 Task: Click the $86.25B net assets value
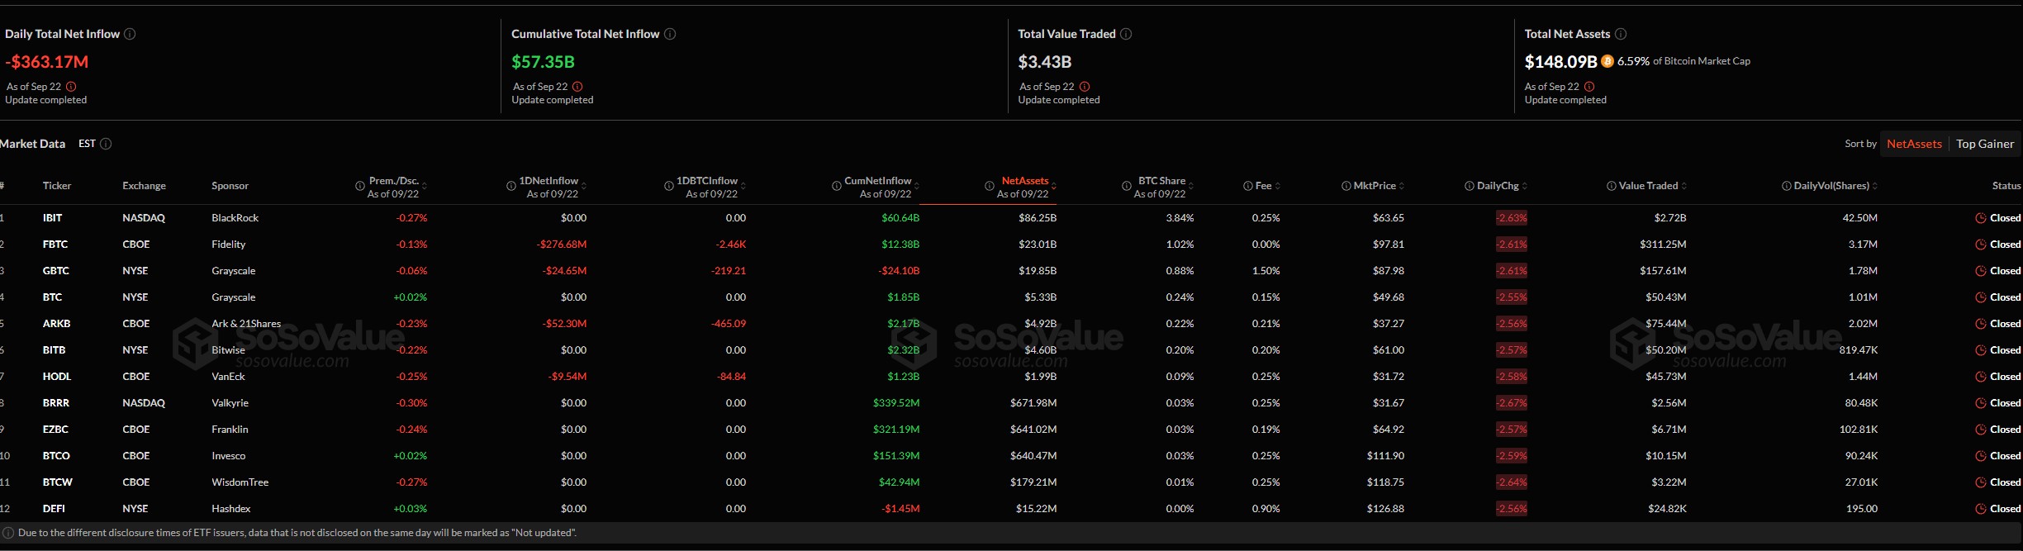1038,218
